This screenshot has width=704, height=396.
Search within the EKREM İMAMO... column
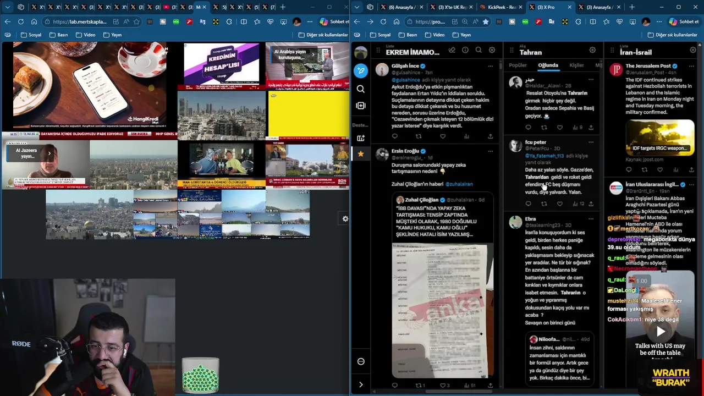point(479,50)
